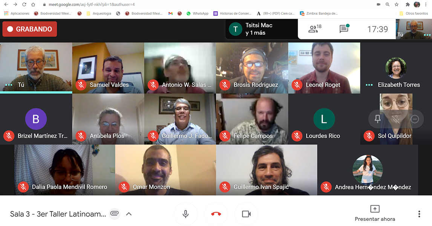Open the three-dot more options menu
This screenshot has height=226, width=432.
[419, 214]
